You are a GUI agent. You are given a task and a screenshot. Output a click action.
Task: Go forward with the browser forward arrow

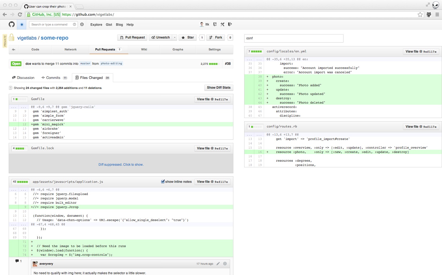[12, 15]
